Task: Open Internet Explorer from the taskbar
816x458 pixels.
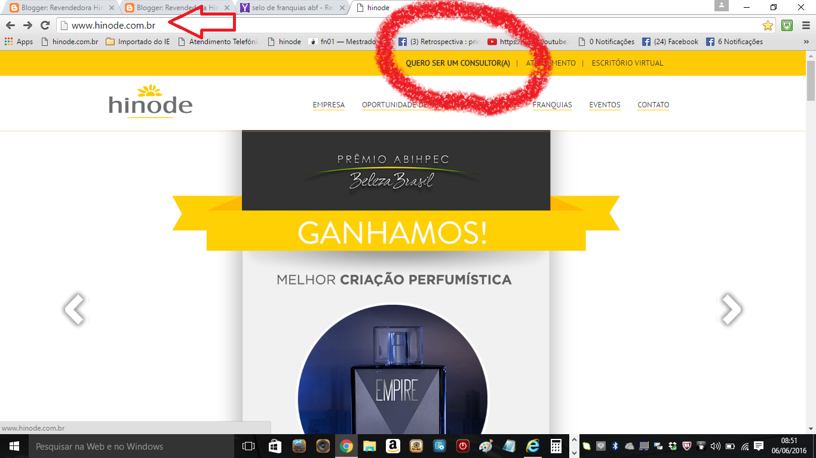Action: click(x=532, y=446)
